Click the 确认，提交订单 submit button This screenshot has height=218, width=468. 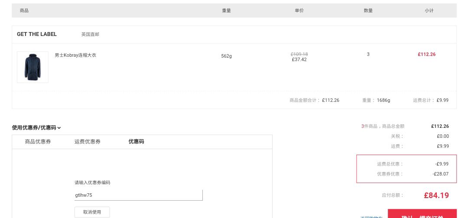coord(422,215)
